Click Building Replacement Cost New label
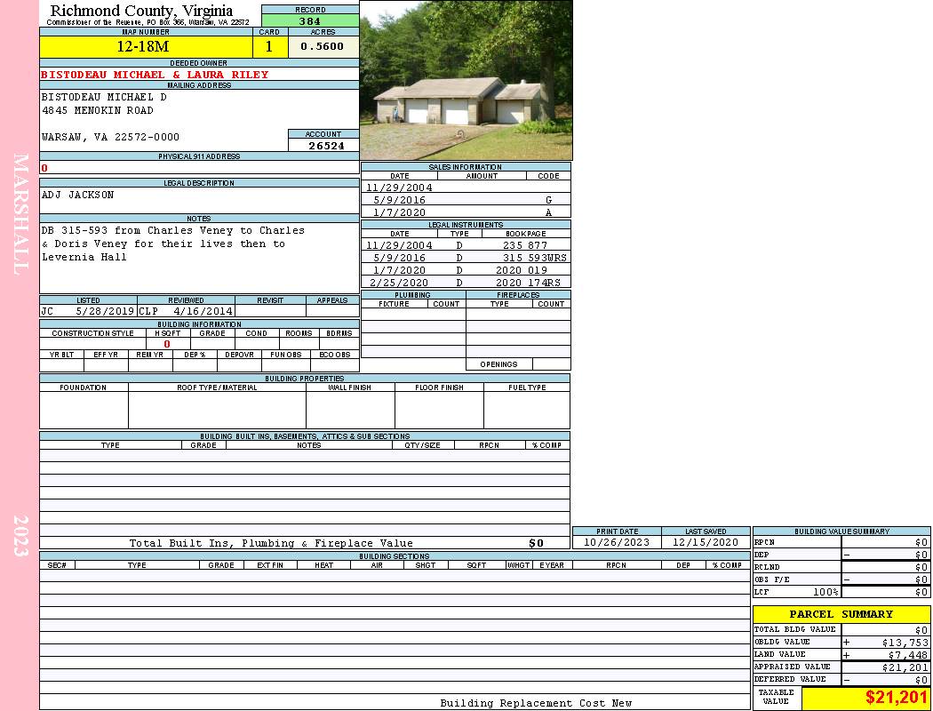This screenshot has width=933, height=711. click(536, 703)
